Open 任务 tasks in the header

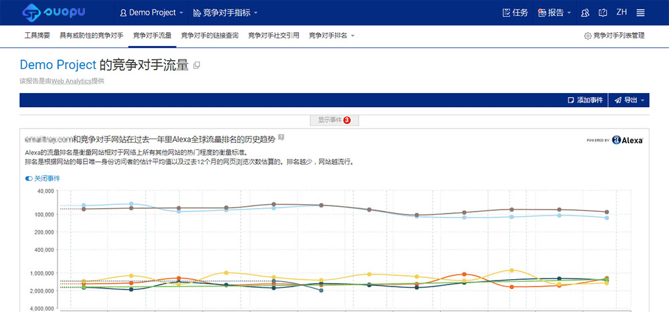(x=515, y=13)
